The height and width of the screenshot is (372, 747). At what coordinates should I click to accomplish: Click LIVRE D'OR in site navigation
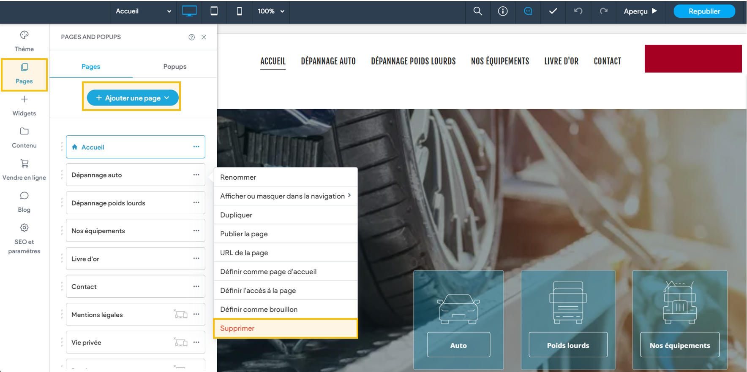[561, 61]
